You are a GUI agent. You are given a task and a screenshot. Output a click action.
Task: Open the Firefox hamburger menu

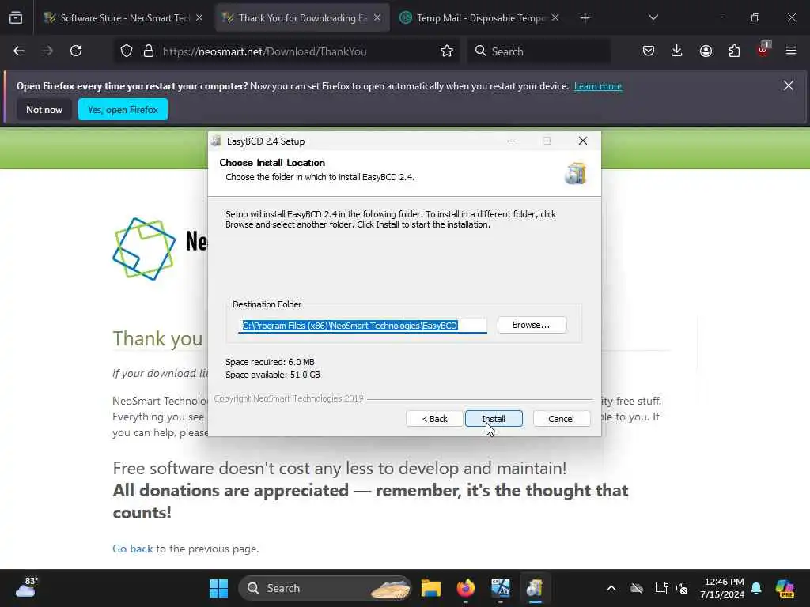click(791, 51)
